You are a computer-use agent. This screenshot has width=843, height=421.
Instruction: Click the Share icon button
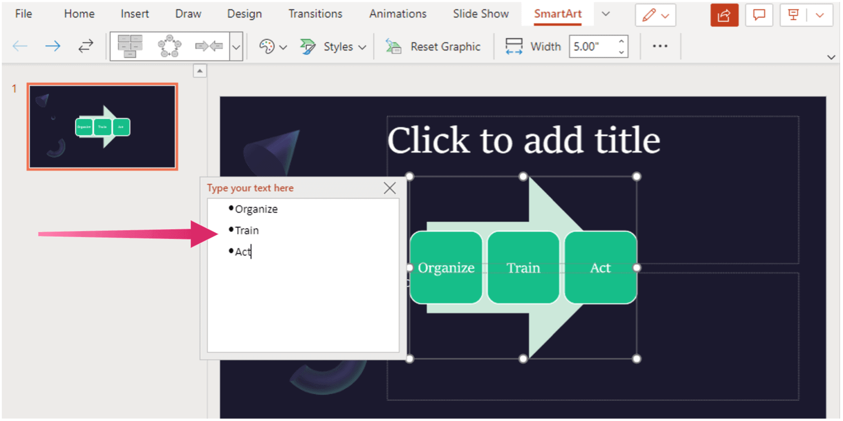[x=724, y=15]
